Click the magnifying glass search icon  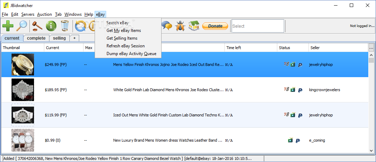click(22, 26)
